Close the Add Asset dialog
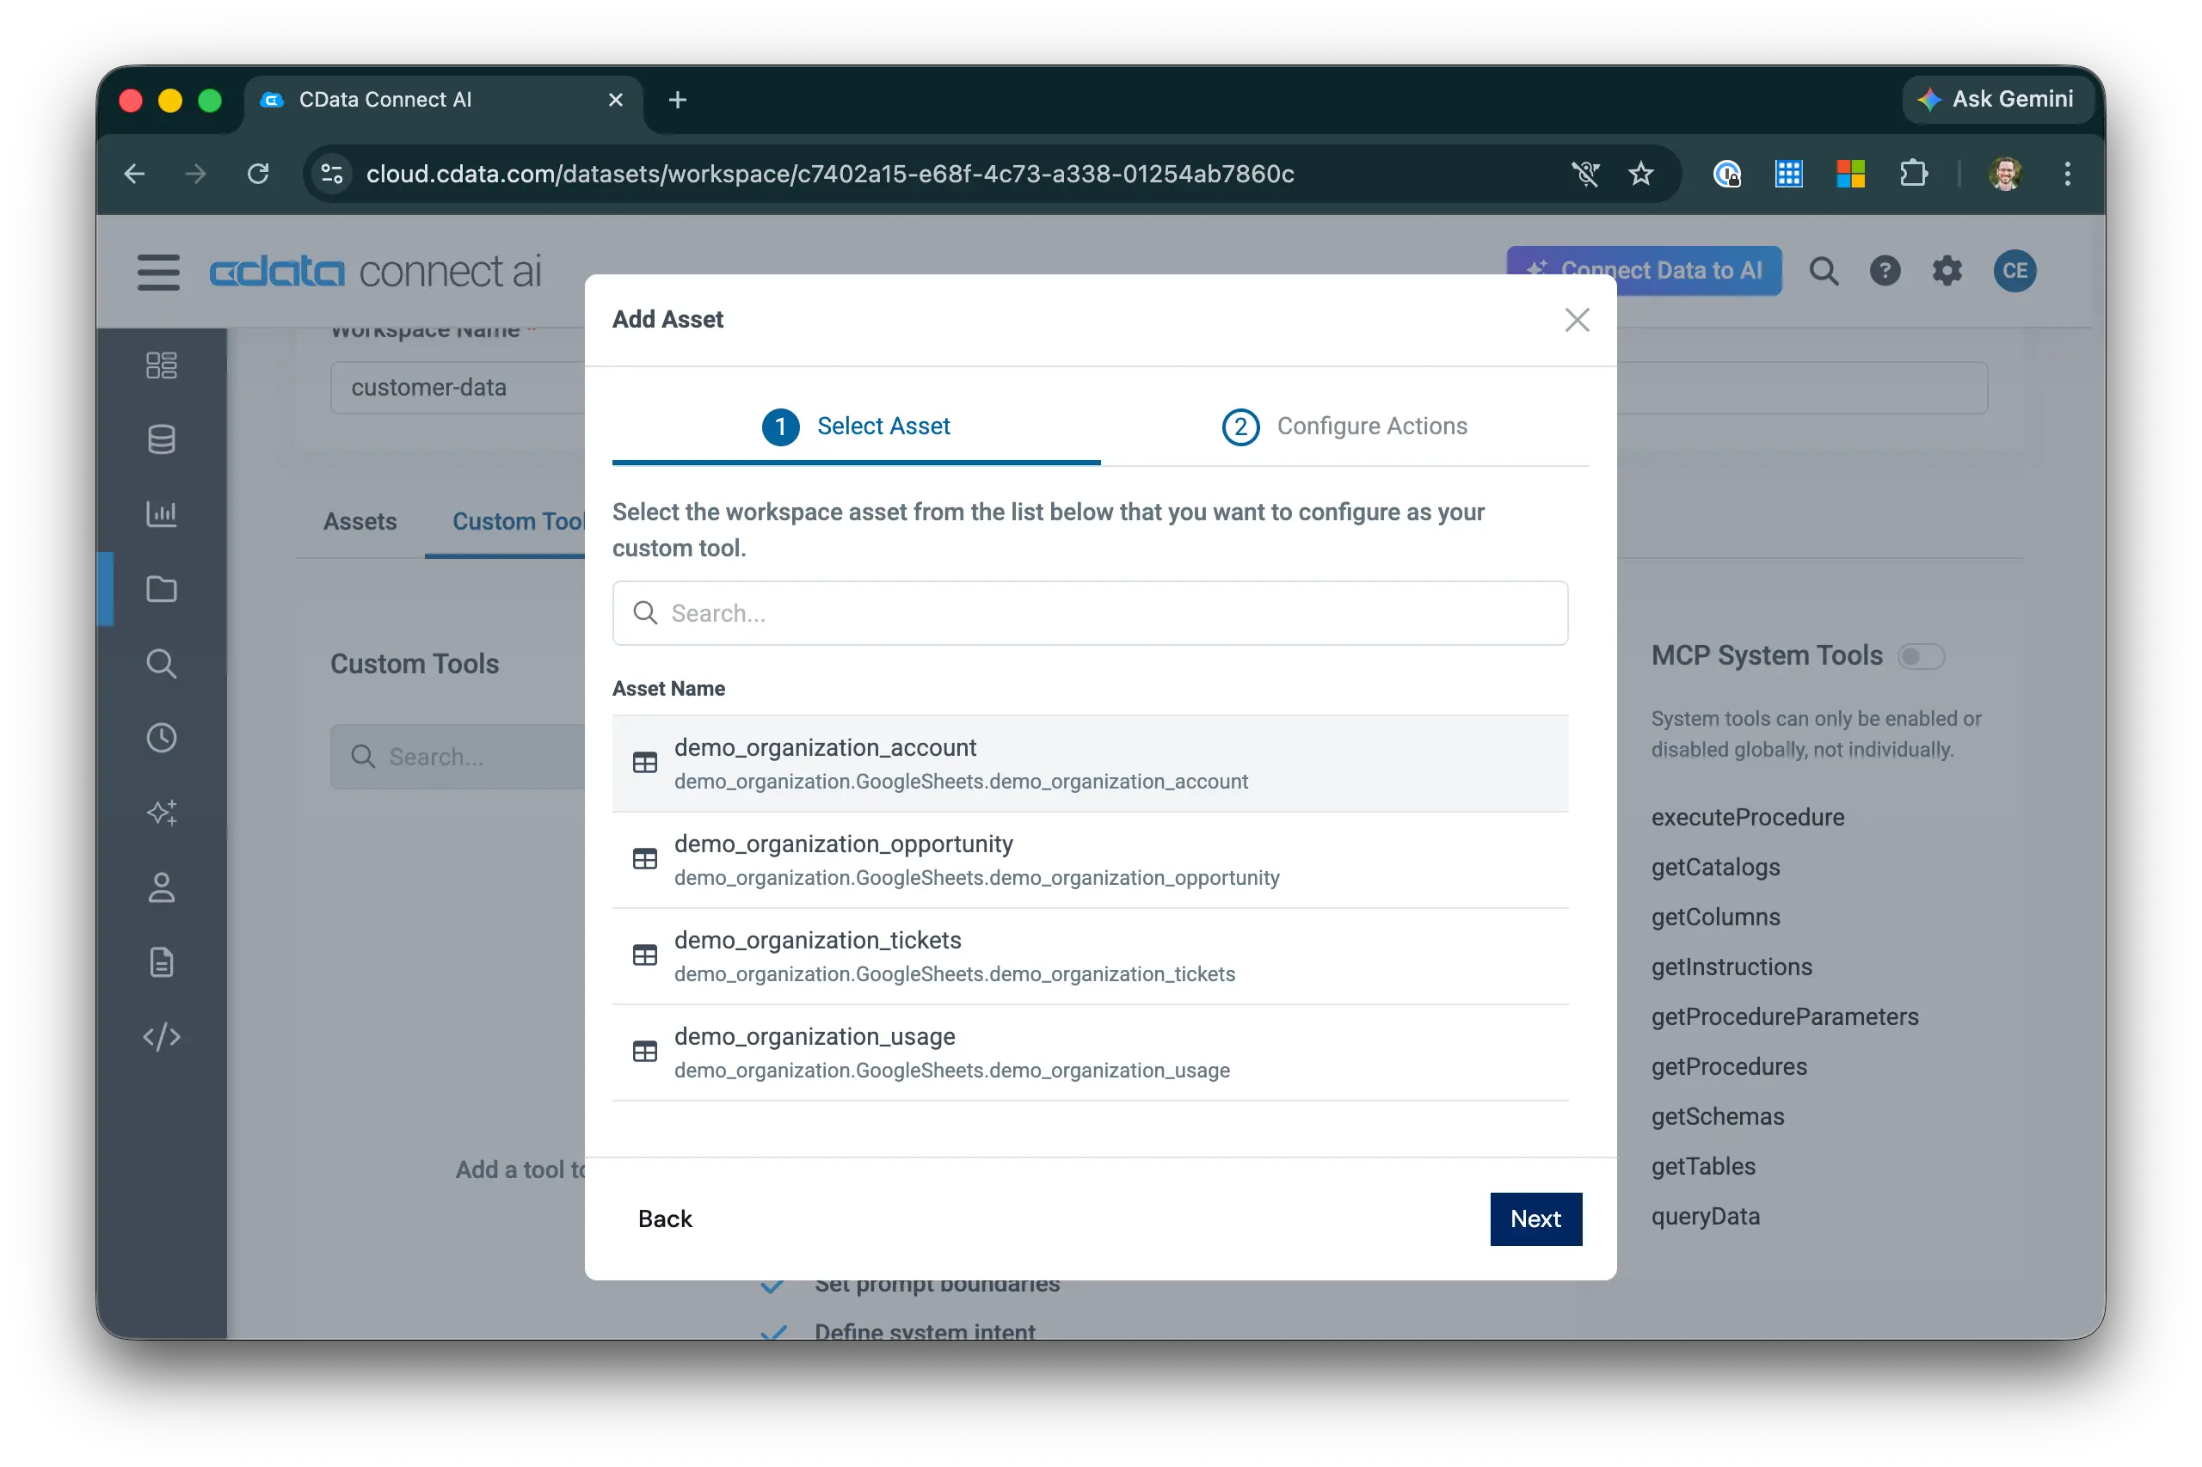The image size is (2202, 1467). point(1577,319)
